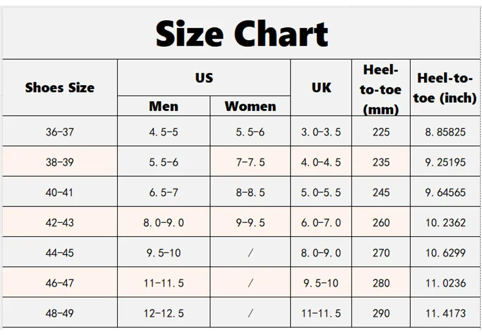
Task: Select the 38-39 shoe size cell
Action: pos(60,162)
